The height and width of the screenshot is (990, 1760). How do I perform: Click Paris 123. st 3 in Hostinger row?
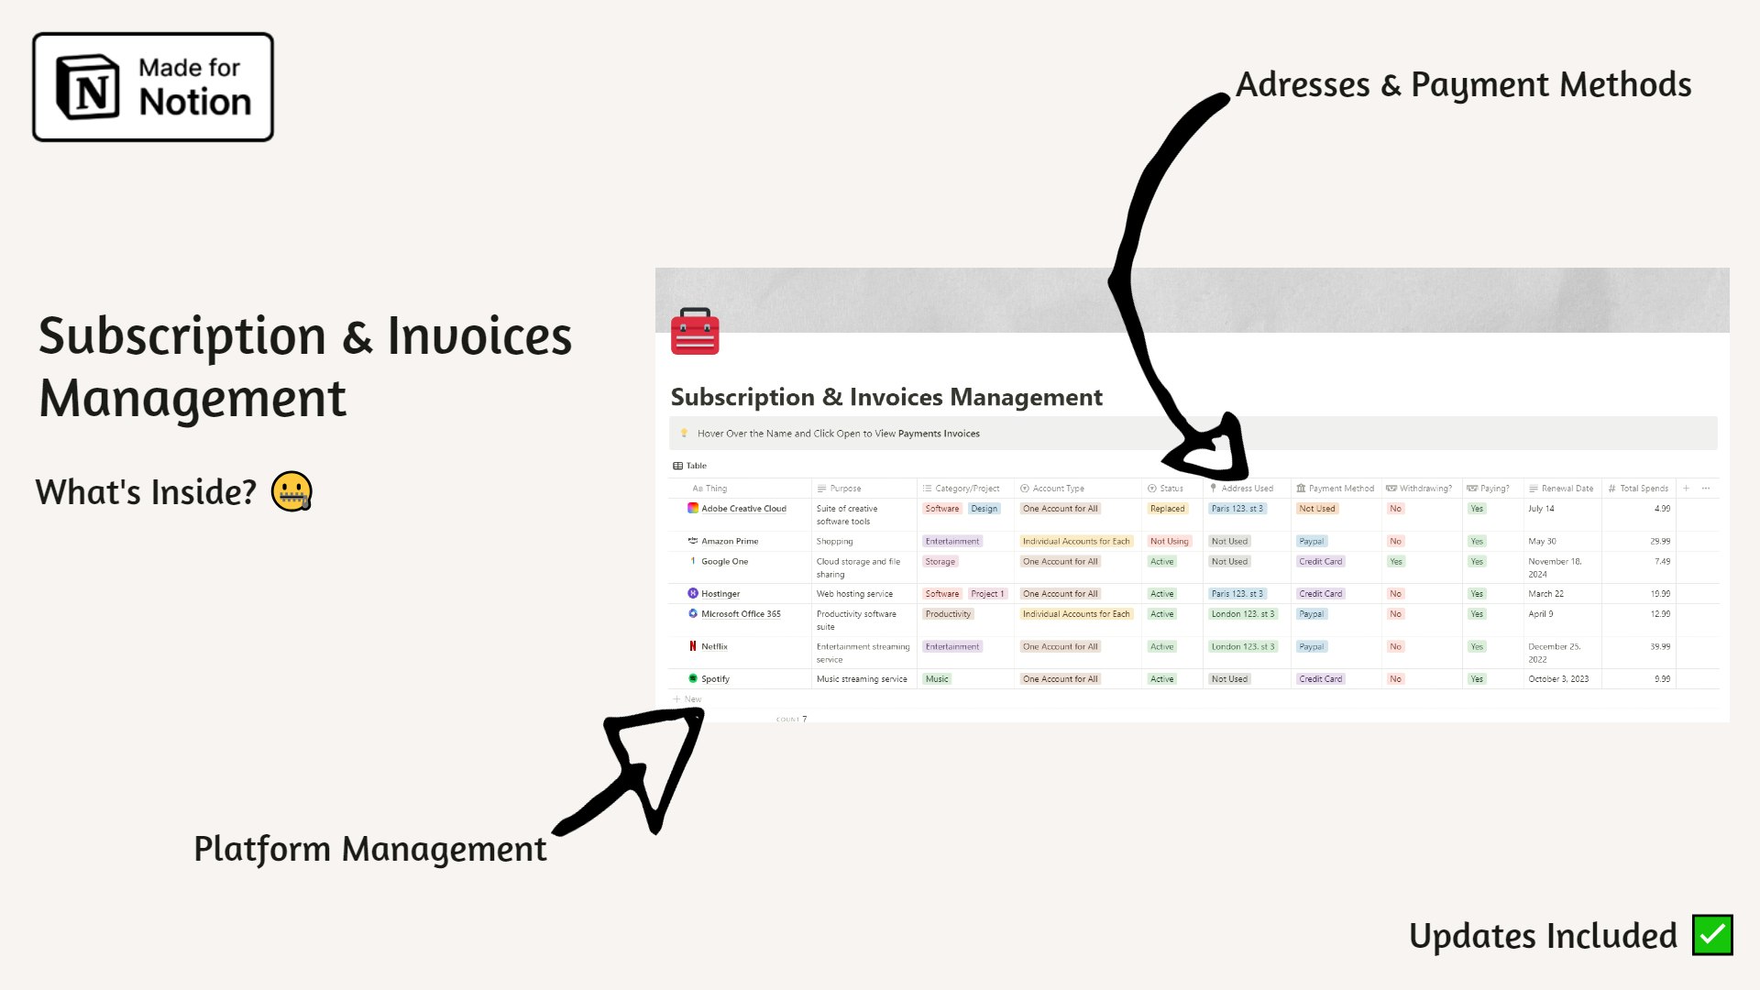[1237, 594]
